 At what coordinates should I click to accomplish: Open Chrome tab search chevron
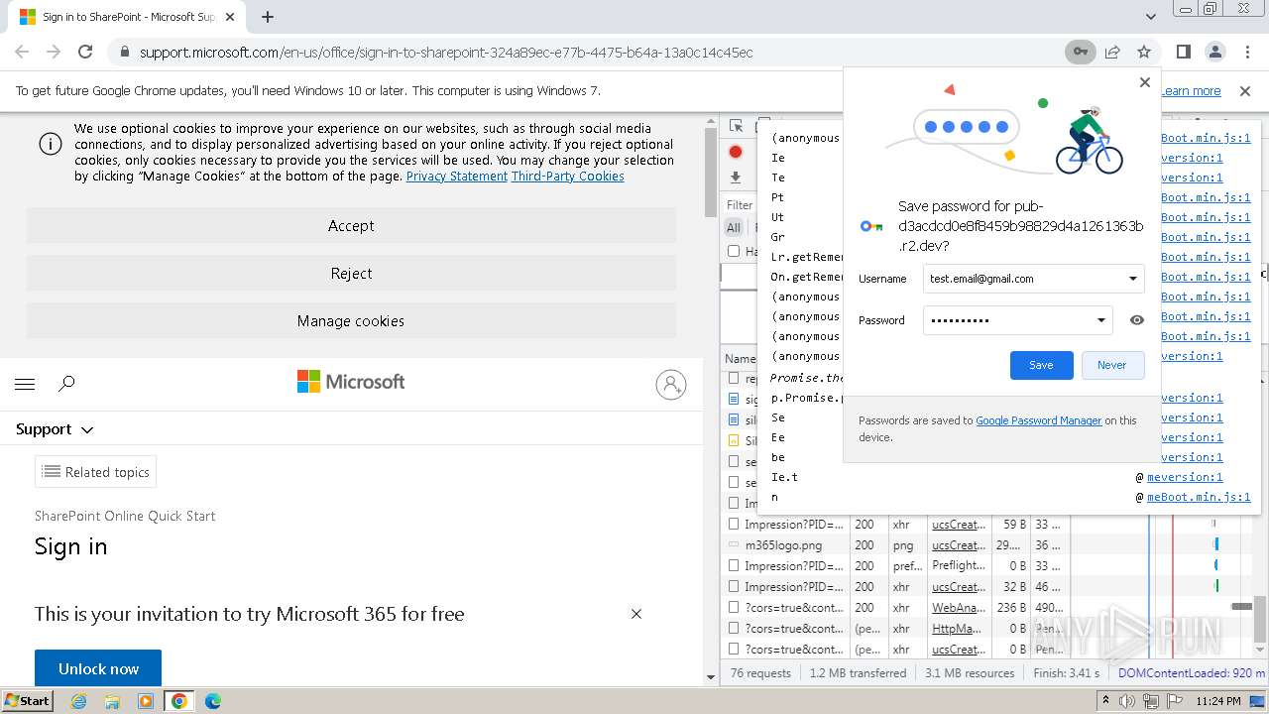pos(1151,17)
